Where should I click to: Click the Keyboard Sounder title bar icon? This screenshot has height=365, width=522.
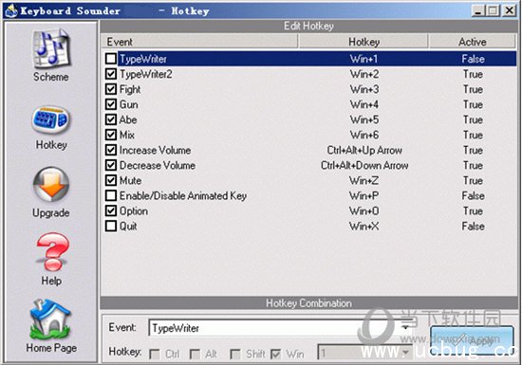tap(10, 10)
